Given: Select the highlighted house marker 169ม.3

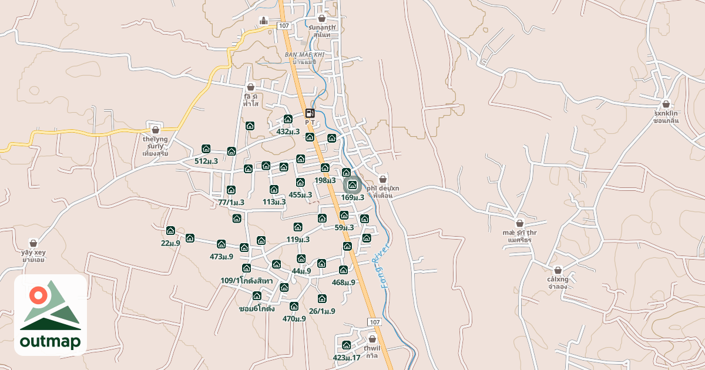Looking at the screenshot, I should 352,185.
